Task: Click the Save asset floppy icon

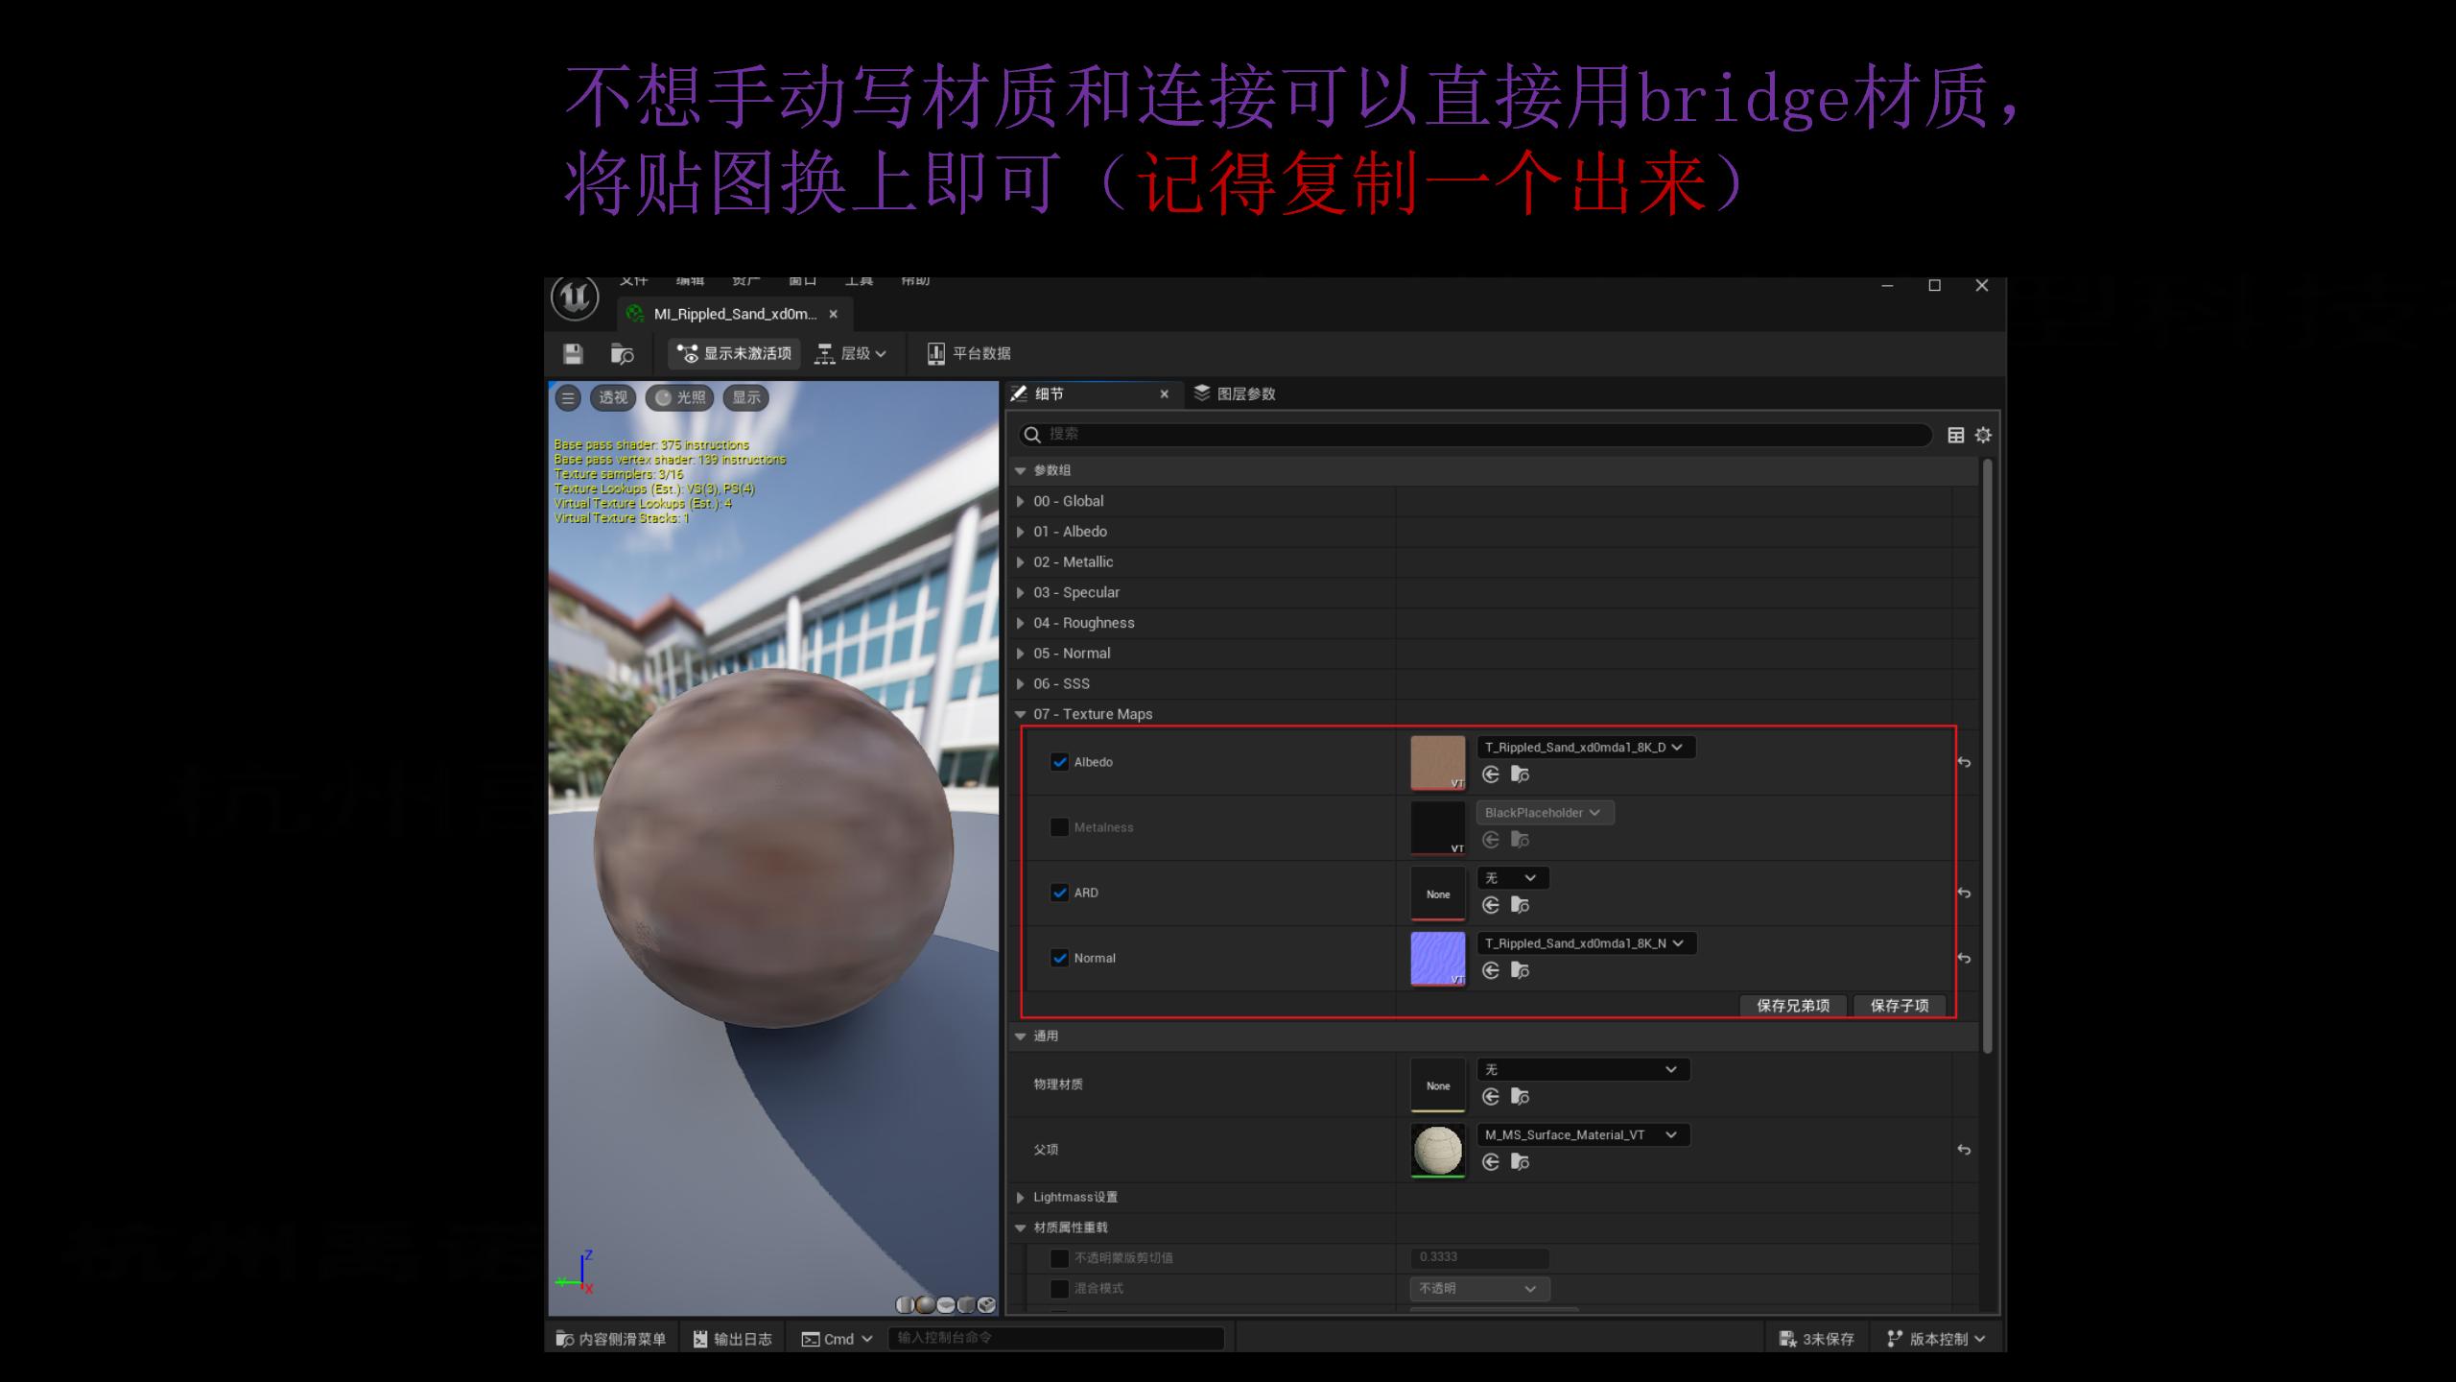Action: (x=573, y=354)
